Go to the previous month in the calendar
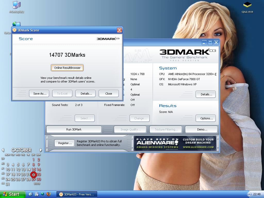The height and width of the screenshot is (198, 264). [x=3, y=150]
